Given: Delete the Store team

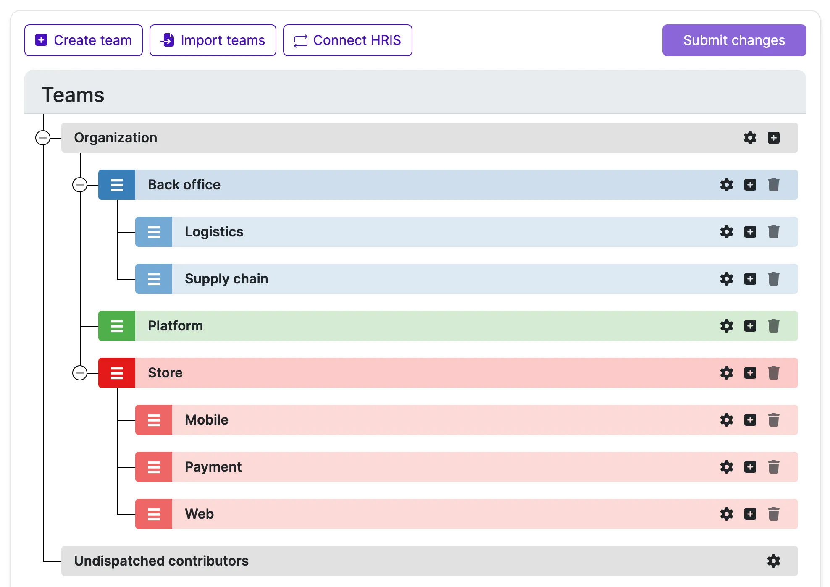Looking at the screenshot, I should (x=773, y=373).
